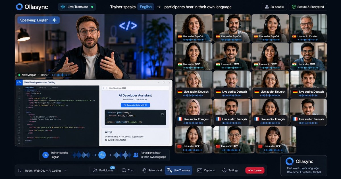Viewport: 341px width, 179px height.
Task: Click the blue code-bracket icon of the editor window
Action: point(19,82)
